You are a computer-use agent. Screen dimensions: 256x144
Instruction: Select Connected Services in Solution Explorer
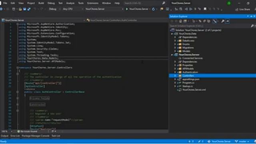(192, 58)
